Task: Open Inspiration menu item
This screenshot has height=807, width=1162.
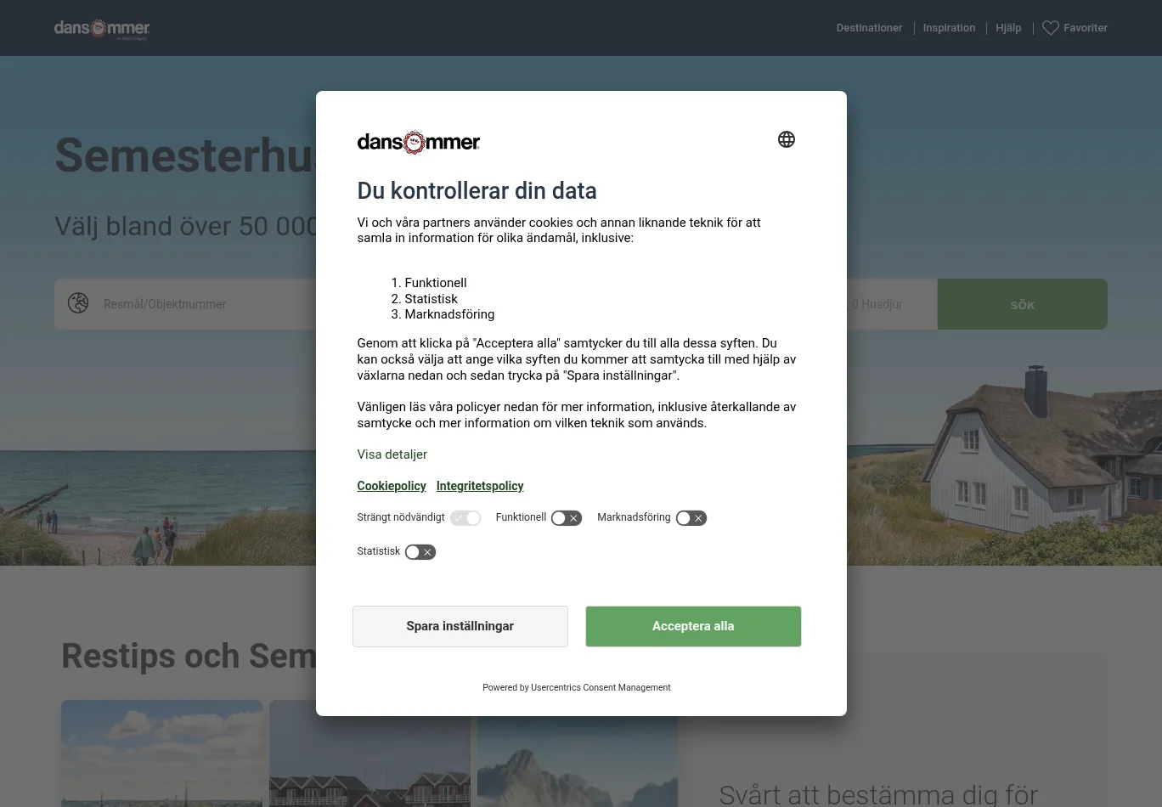Action: [949, 28]
